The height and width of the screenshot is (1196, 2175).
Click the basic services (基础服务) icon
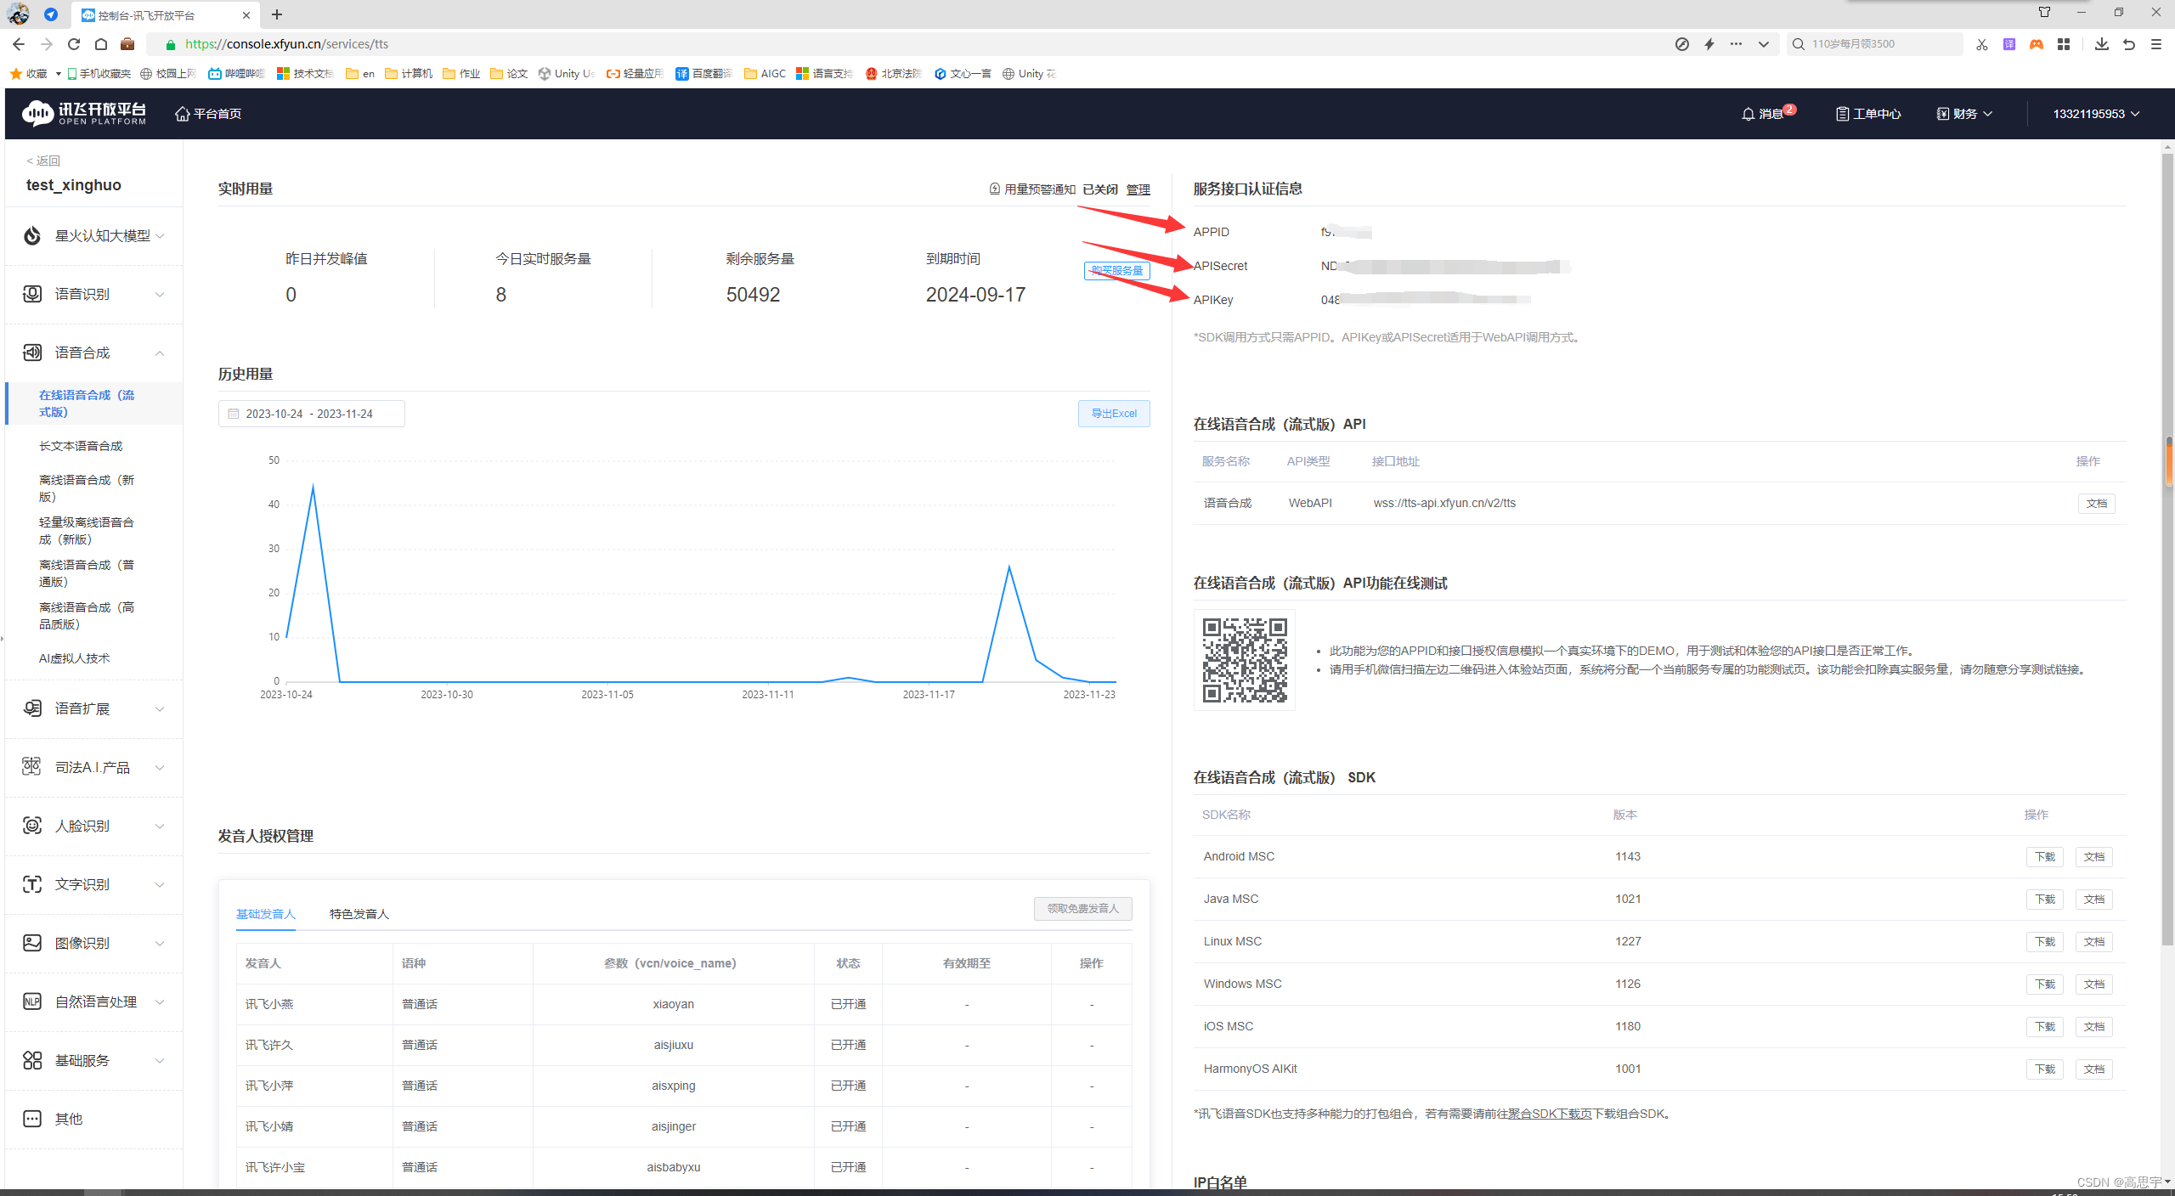click(x=32, y=1060)
